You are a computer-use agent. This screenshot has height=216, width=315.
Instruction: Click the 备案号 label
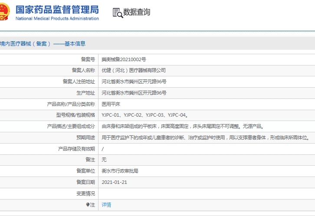pos(88,59)
